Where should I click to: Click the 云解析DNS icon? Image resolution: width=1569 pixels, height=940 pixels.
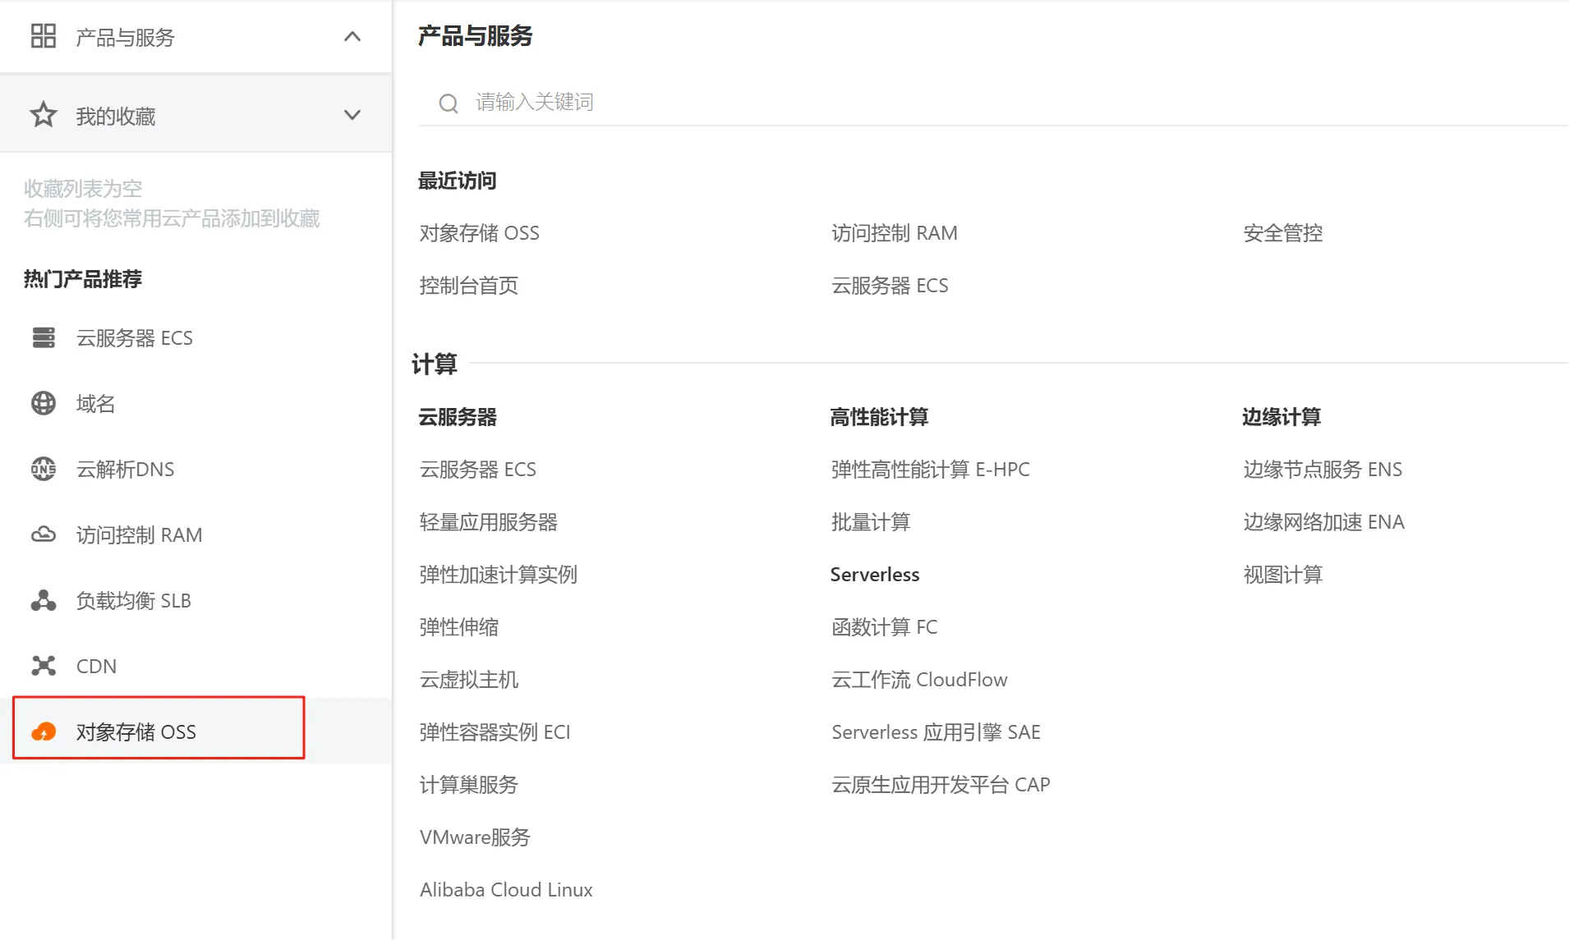pos(43,469)
